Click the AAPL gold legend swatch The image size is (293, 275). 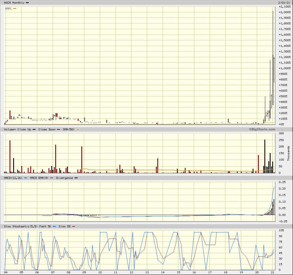pos(15,8)
